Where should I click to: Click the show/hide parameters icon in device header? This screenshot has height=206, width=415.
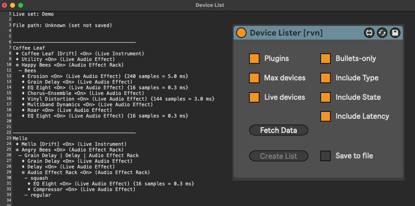tap(369, 33)
